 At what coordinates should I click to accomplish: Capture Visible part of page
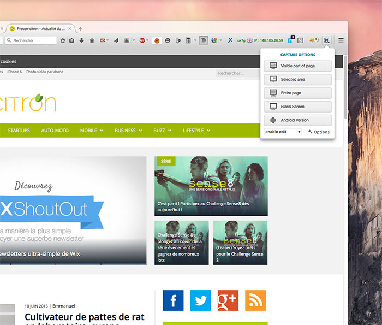pos(298,66)
